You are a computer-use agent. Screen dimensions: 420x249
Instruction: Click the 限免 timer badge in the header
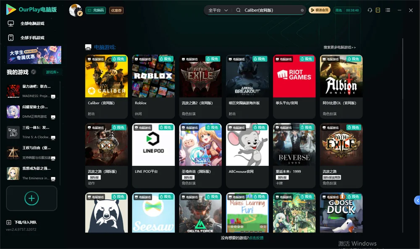click(347, 10)
